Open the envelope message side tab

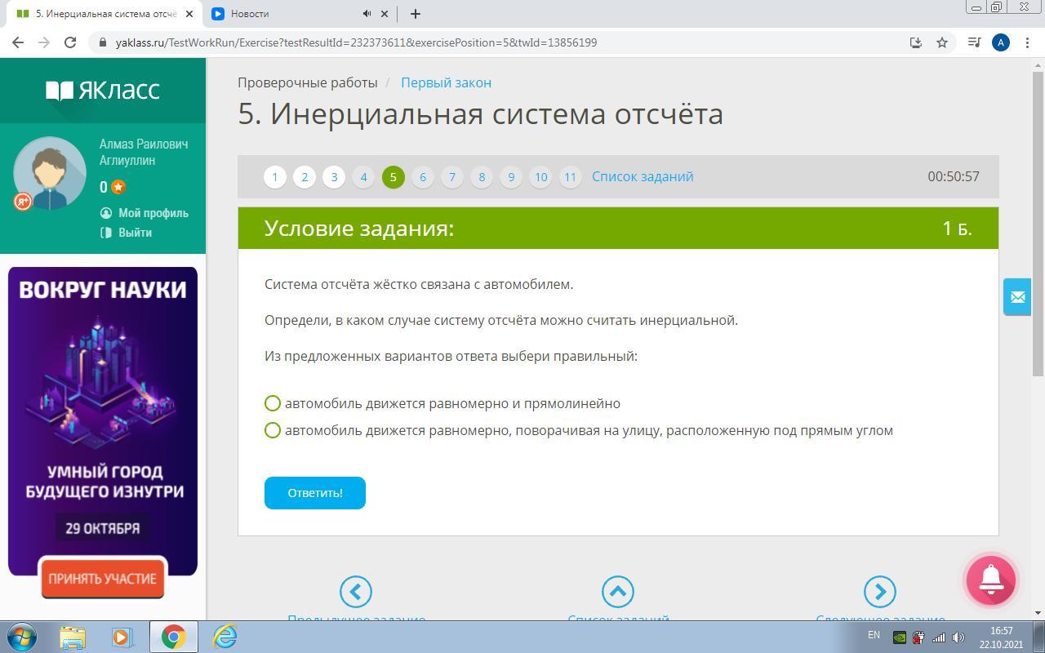1017,297
